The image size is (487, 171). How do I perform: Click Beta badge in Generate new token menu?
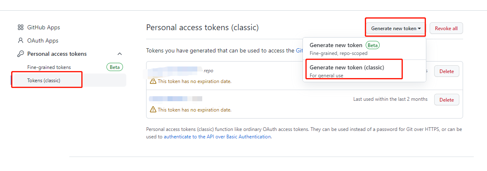(x=373, y=45)
